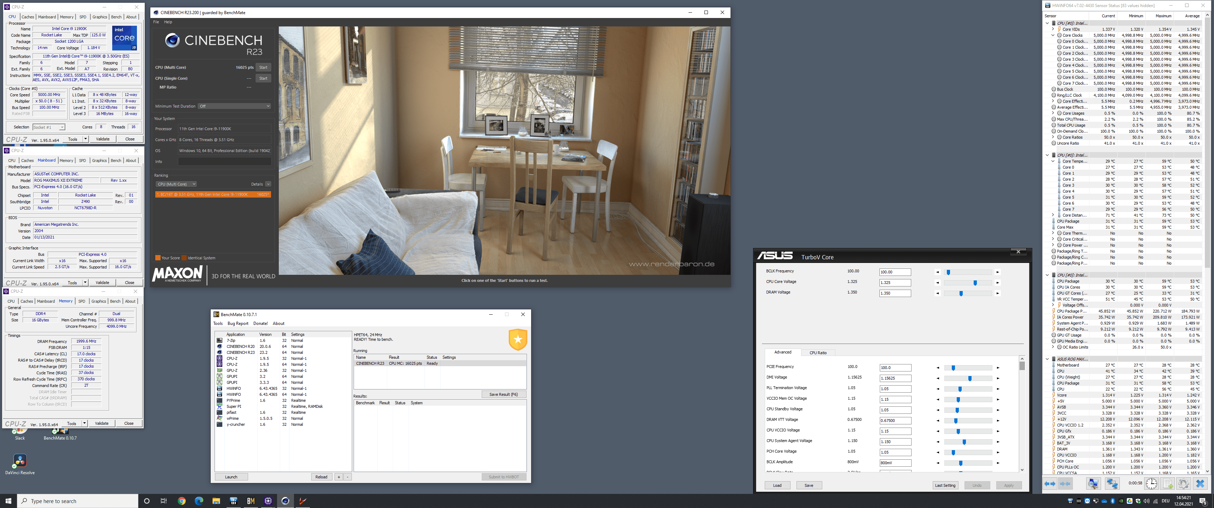Click the BenchMate gold star shield icon
Viewport: 1214px width, 508px height.
(517, 339)
